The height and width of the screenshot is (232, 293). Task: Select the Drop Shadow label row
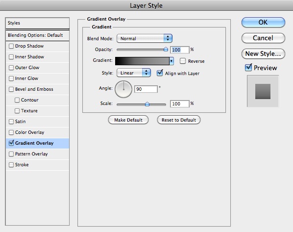[x=37, y=46]
